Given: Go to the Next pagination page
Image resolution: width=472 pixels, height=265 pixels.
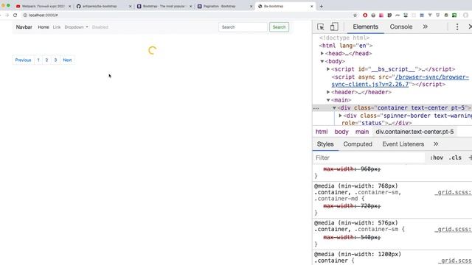Looking at the screenshot, I should click(67, 60).
